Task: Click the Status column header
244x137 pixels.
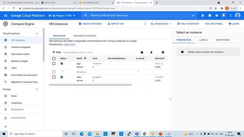Action: pyautogui.click(x=63, y=58)
